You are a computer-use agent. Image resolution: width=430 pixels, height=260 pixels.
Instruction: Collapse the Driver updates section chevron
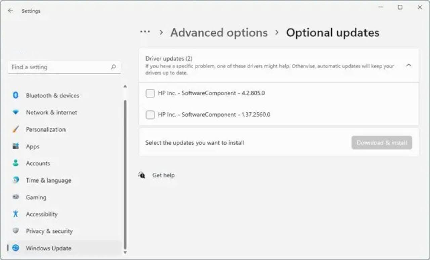[x=408, y=65]
